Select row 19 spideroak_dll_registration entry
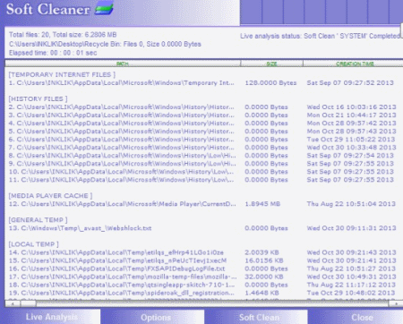 click(x=121, y=293)
